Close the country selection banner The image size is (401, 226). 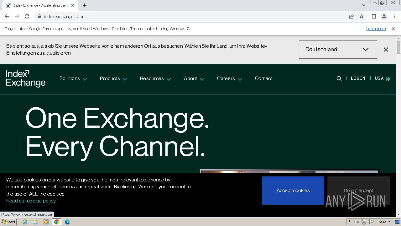tap(386, 50)
